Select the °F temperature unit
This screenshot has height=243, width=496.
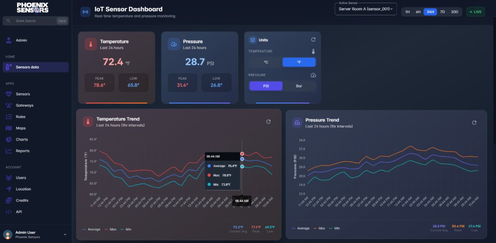[x=299, y=62]
